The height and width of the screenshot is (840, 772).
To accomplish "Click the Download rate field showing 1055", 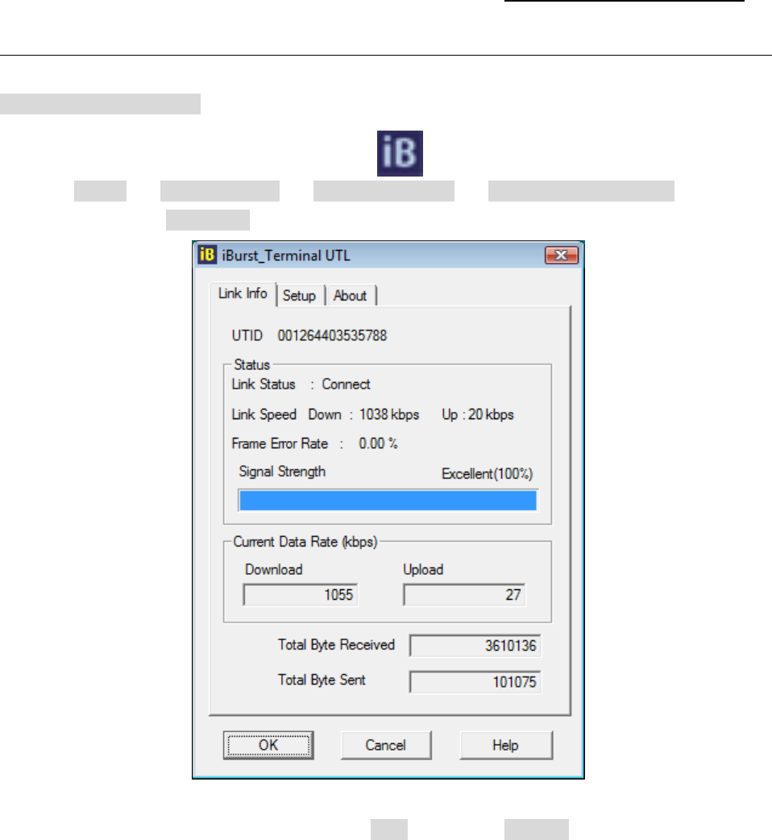I will tap(301, 595).
